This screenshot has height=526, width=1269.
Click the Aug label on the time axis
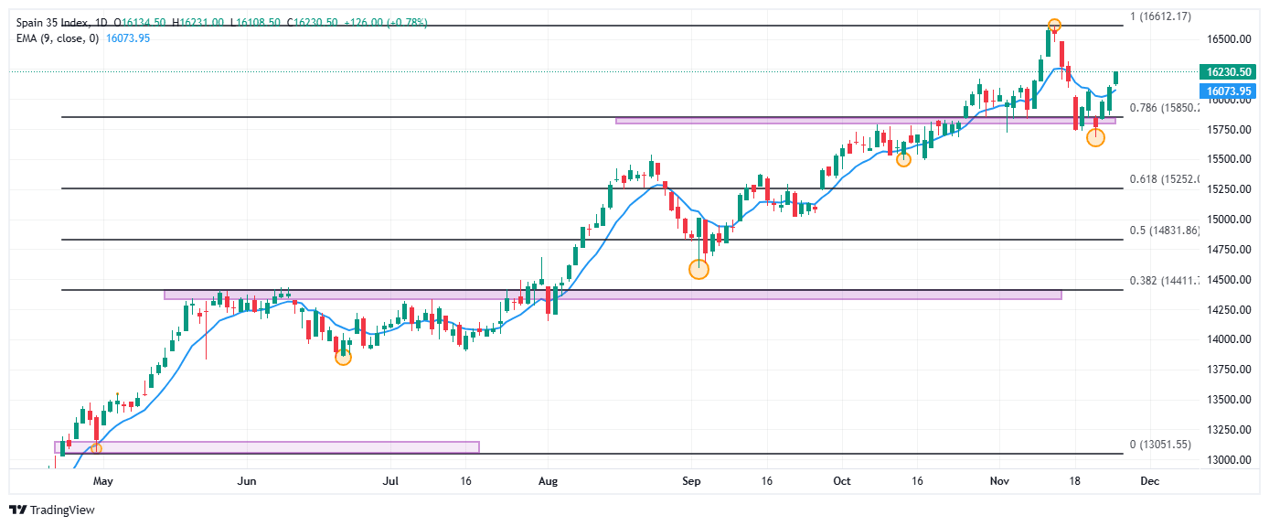point(548,480)
